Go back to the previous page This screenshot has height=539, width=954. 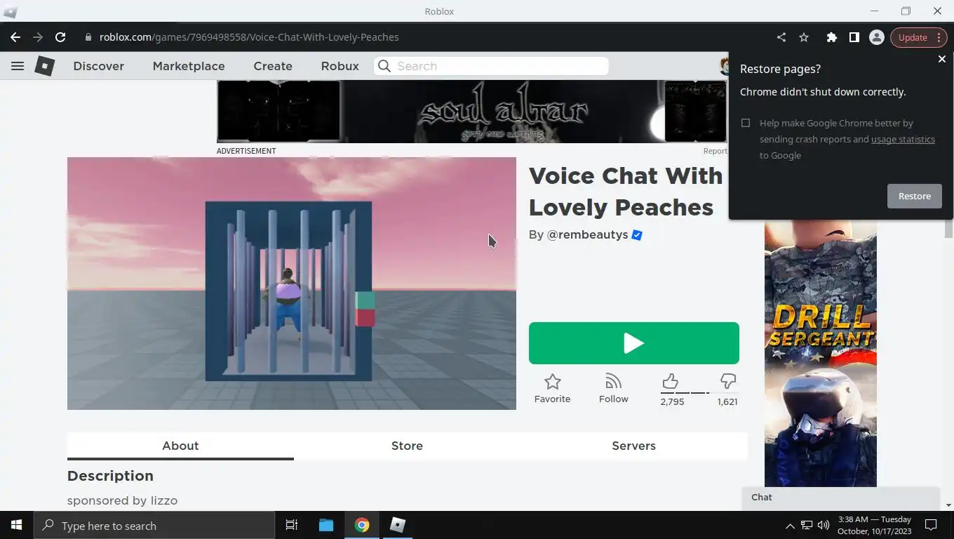[x=15, y=37]
